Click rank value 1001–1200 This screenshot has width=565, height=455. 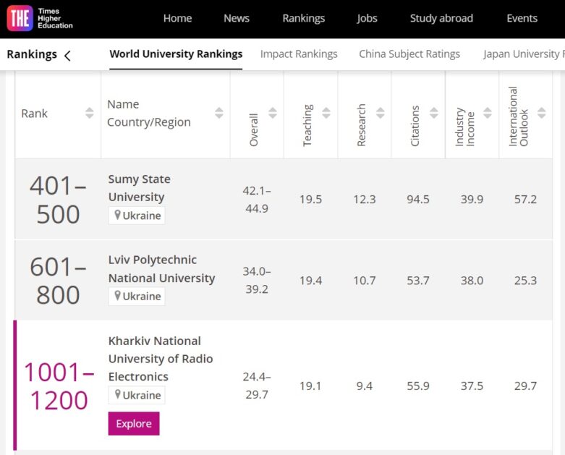tap(59, 386)
